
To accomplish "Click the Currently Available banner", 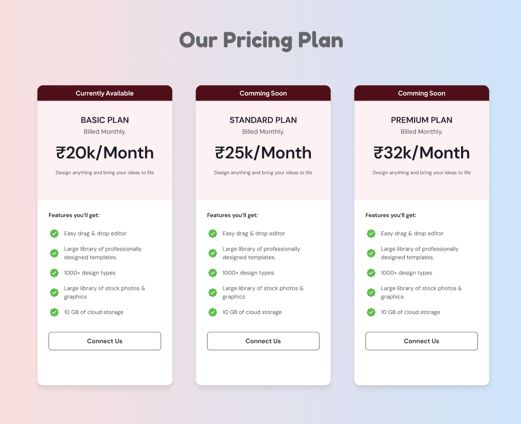I will click(104, 93).
